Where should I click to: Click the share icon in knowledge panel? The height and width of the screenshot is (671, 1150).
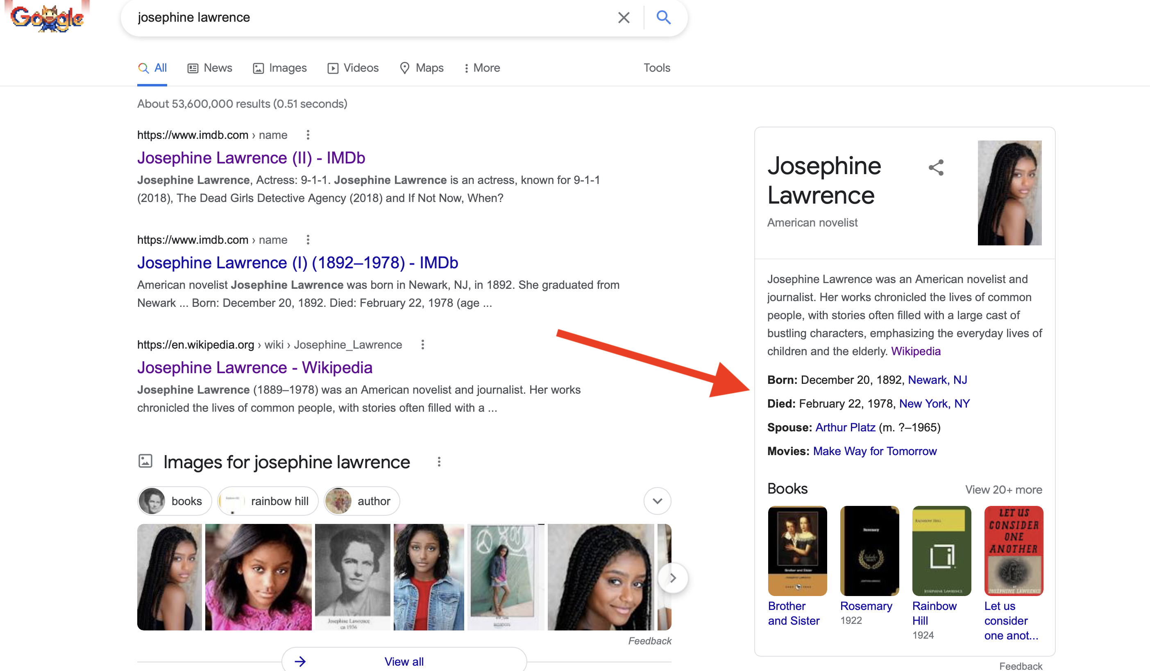pos(935,168)
